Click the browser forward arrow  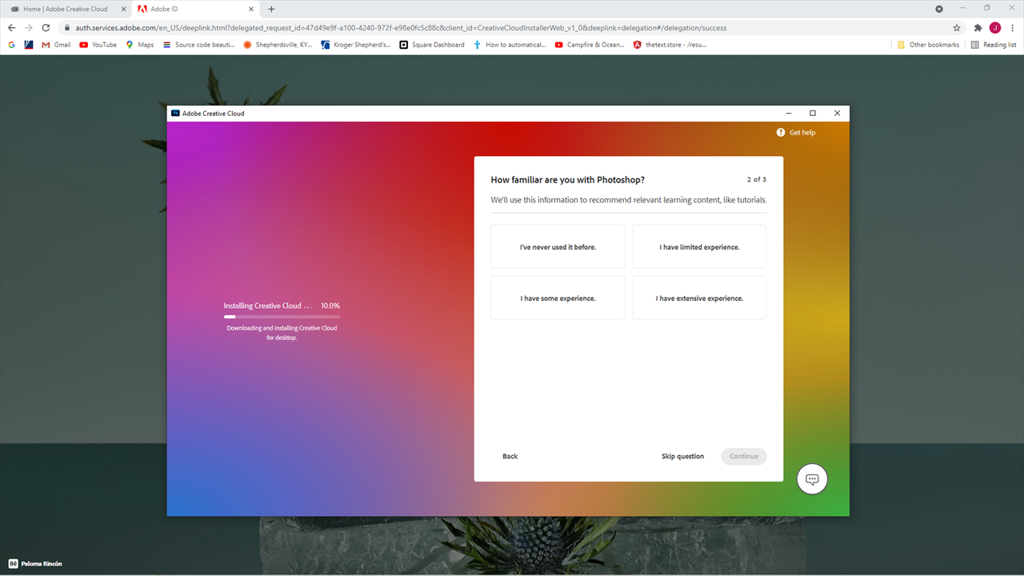coord(29,28)
